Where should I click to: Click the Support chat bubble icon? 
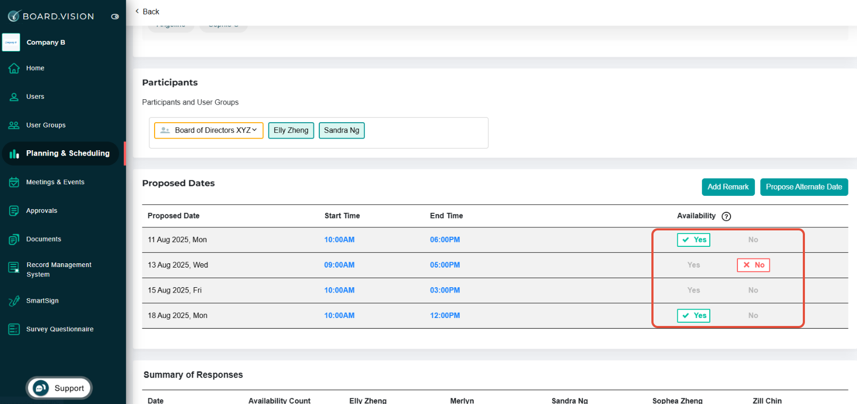point(41,389)
